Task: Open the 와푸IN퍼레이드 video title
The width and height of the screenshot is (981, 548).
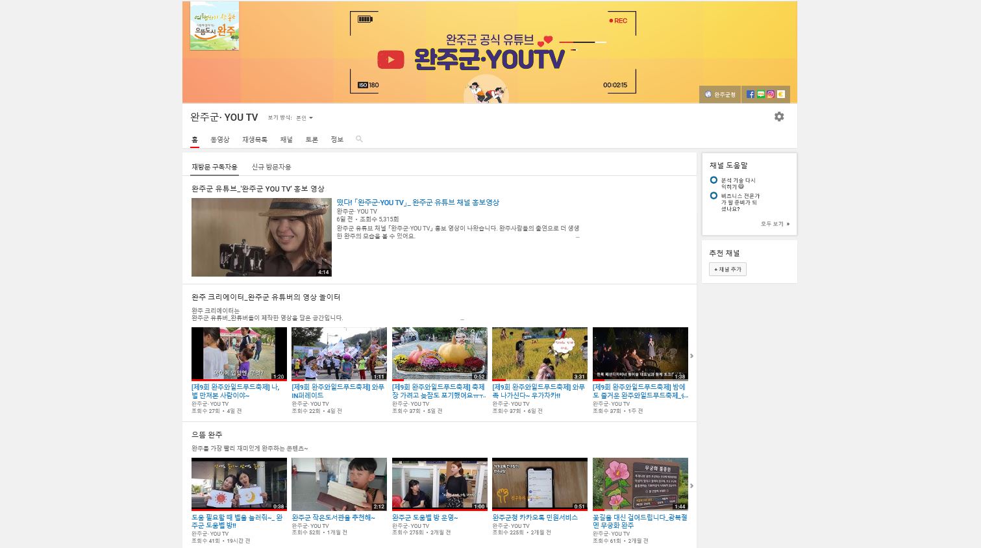Action: click(x=338, y=391)
